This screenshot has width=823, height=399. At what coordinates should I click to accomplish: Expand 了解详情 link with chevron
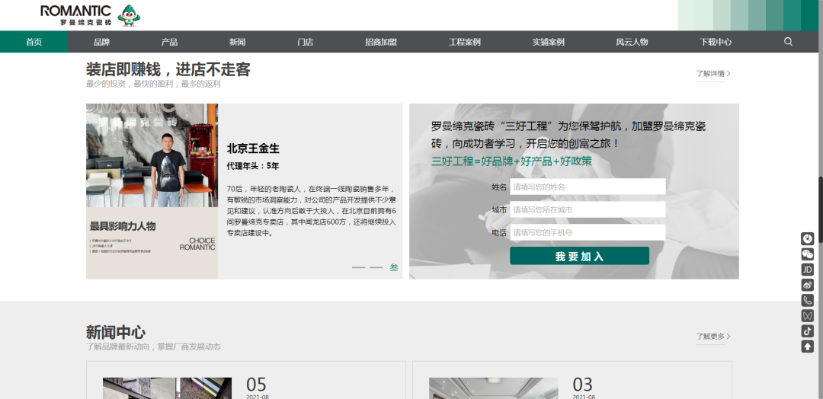click(x=713, y=74)
